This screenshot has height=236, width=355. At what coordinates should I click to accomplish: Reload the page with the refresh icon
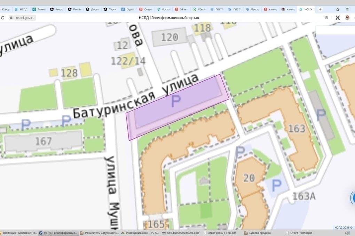coord(2,18)
